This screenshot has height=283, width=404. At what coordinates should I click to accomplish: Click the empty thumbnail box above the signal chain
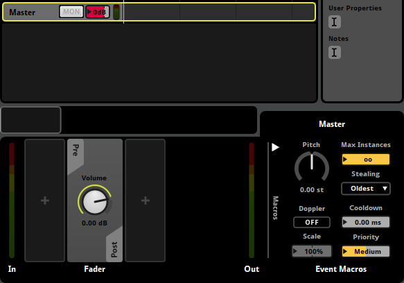[31, 120]
